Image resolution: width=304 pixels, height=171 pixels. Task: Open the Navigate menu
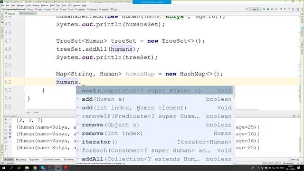(20, 5)
